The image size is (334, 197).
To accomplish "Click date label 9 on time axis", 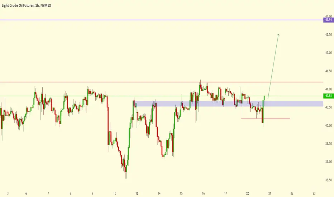I will pyautogui.click(x=92, y=193).
